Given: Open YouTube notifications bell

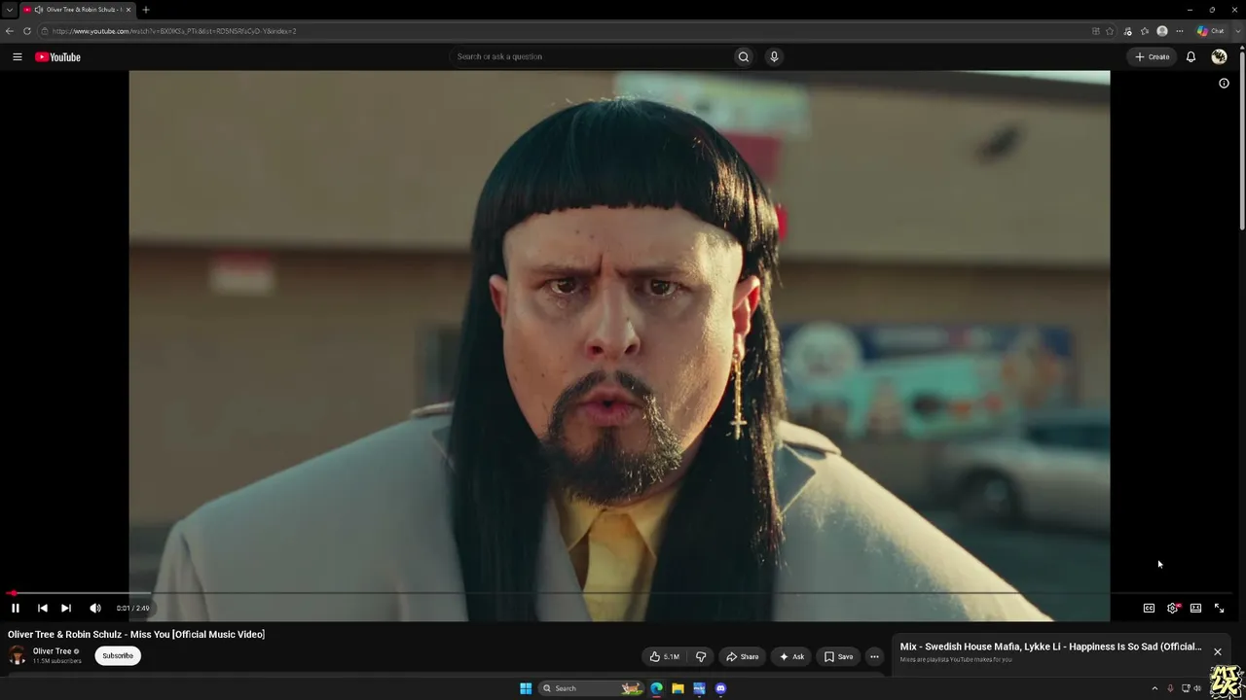Looking at the screenshot, I should click(x=1191, y=57).
